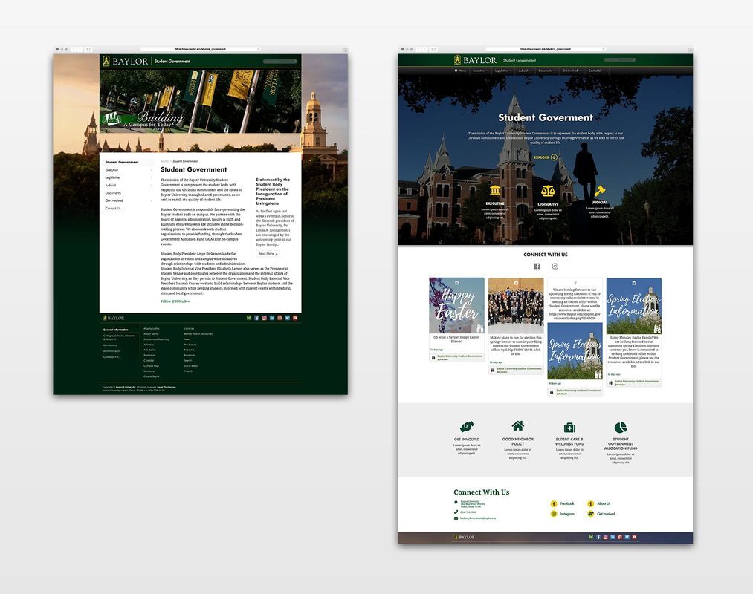This screenshot has width=753, height=594.
Task: Go to Home in the right navbar
Action: coord(460,71)
